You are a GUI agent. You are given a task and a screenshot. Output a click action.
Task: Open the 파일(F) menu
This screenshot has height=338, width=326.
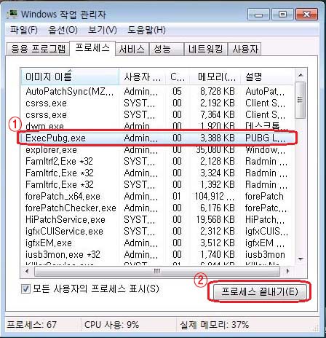[24, 30]
